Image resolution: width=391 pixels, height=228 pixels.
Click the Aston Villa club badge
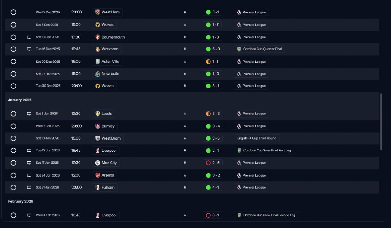pyautogui.click(x=97, y=62)
